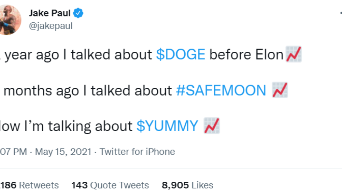Click the "Twitter for iPhone" source link
The width and height of the screenshot is (342, 195).
point(137,152)
